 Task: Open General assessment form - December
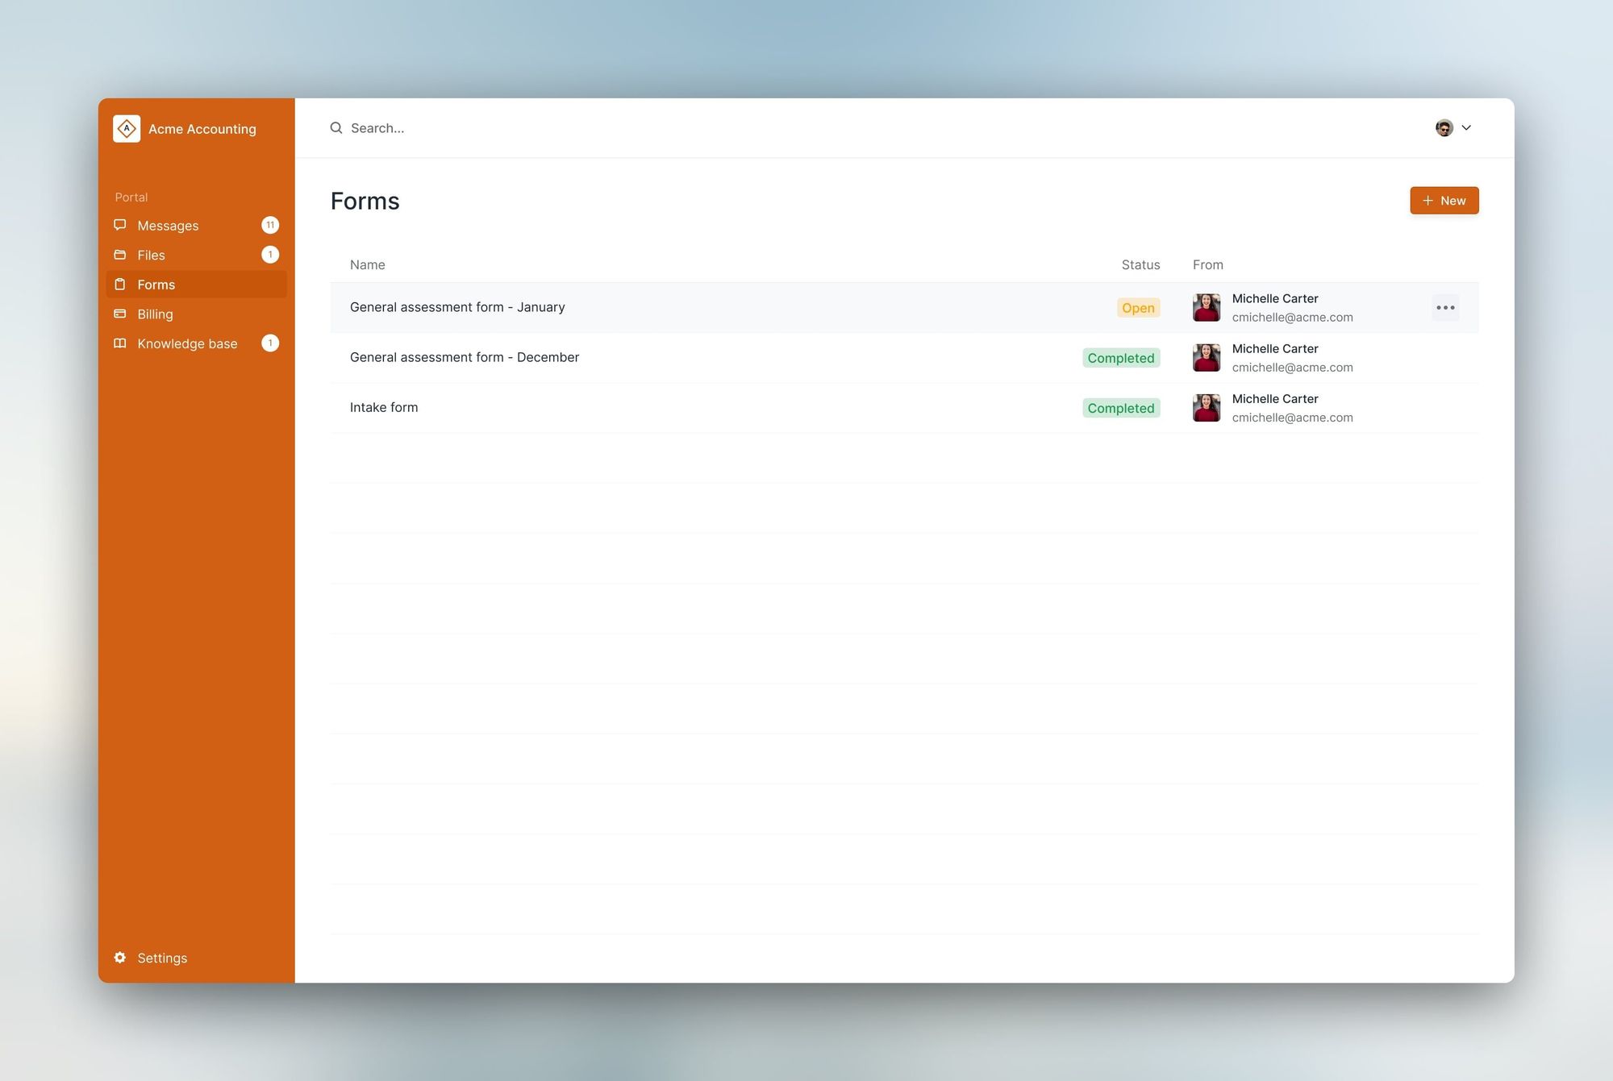pyautogui.click(x=465, y=357)
